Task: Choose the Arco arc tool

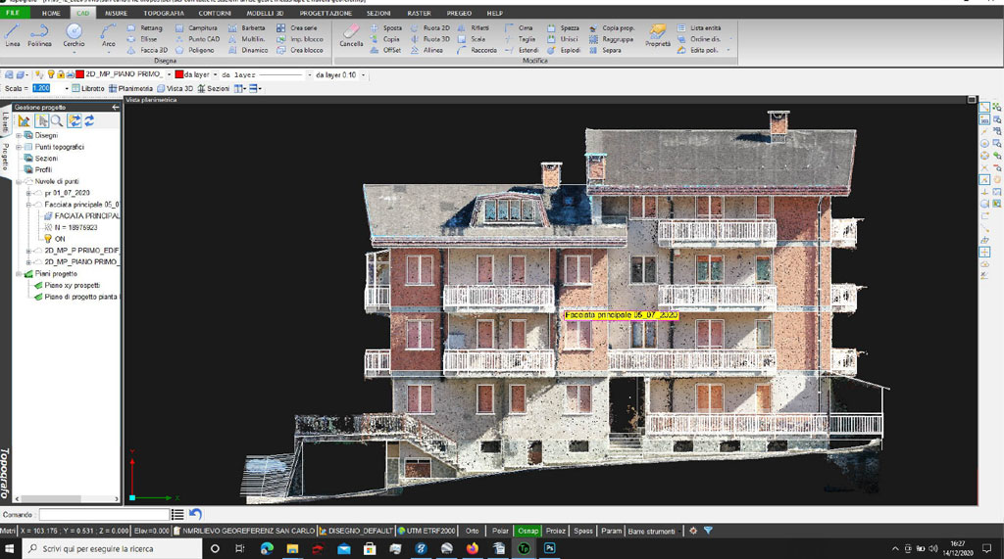Action: click(108, 34)
